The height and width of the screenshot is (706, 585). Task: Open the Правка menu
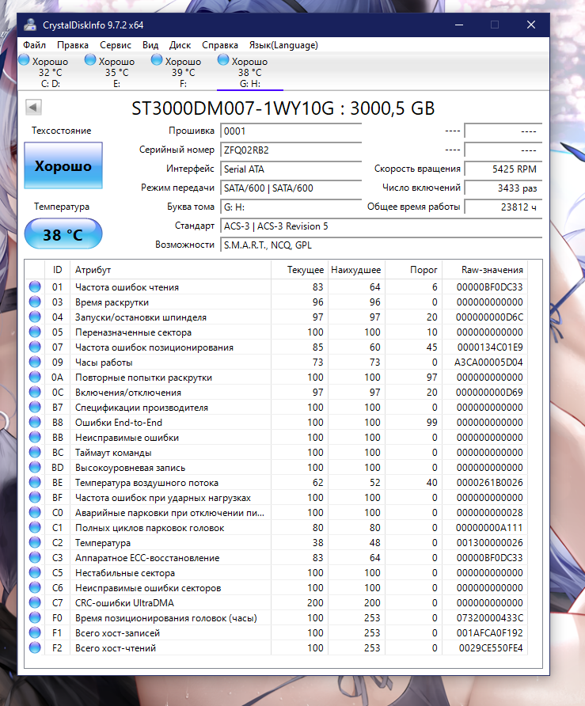73,45
